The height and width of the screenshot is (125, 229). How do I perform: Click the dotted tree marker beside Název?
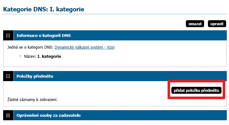(x=20, y=56)
